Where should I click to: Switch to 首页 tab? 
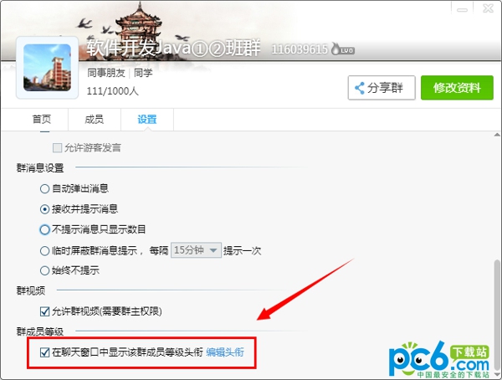(42, 119)
